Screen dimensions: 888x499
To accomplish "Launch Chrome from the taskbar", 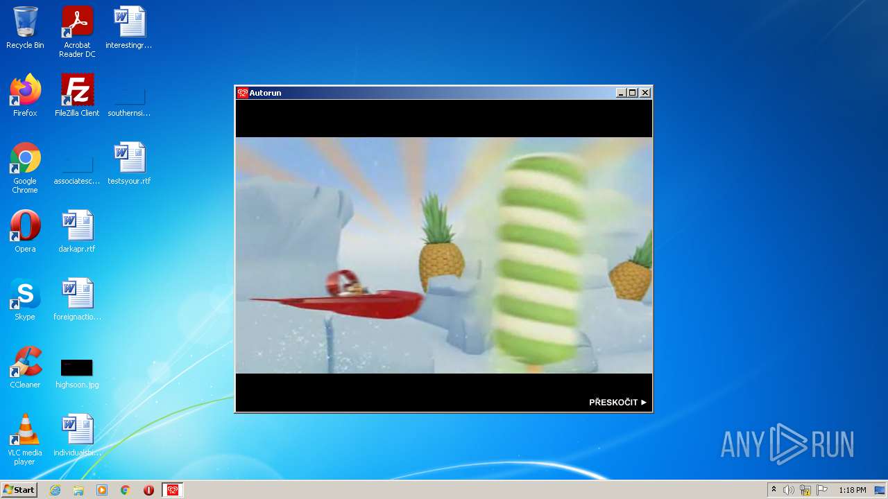I will (x=126, y=490).
